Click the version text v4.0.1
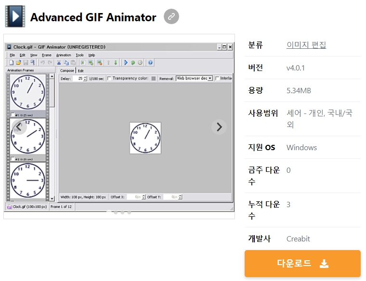The image size is (366, 281). point(296,68)
